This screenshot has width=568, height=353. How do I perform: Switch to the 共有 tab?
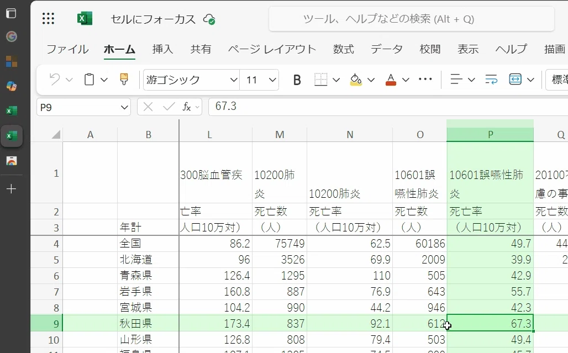pos(201,49)
